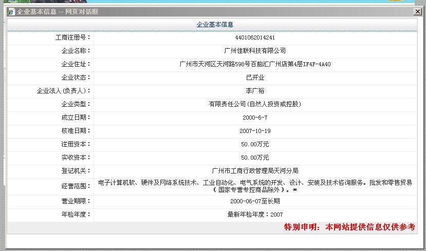Click the red 特别申明 disclaimer text

coord(349,227)
